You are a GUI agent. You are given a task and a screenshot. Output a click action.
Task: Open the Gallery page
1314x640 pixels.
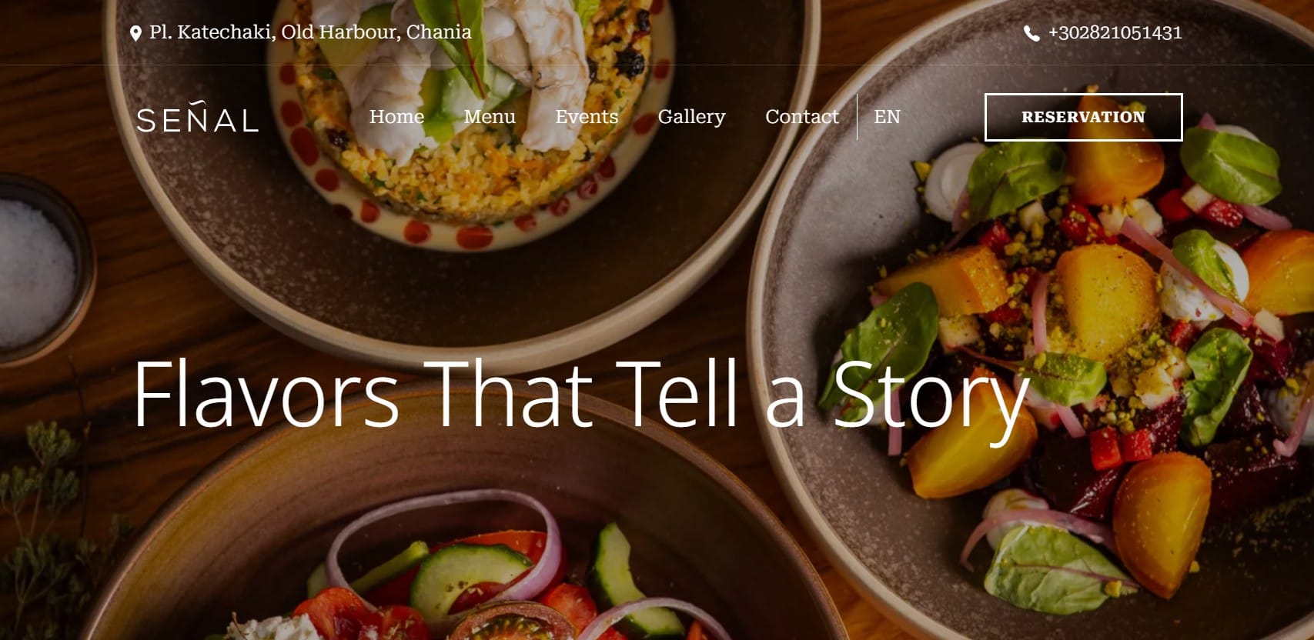pyautogui.click(x=691, y=117)
